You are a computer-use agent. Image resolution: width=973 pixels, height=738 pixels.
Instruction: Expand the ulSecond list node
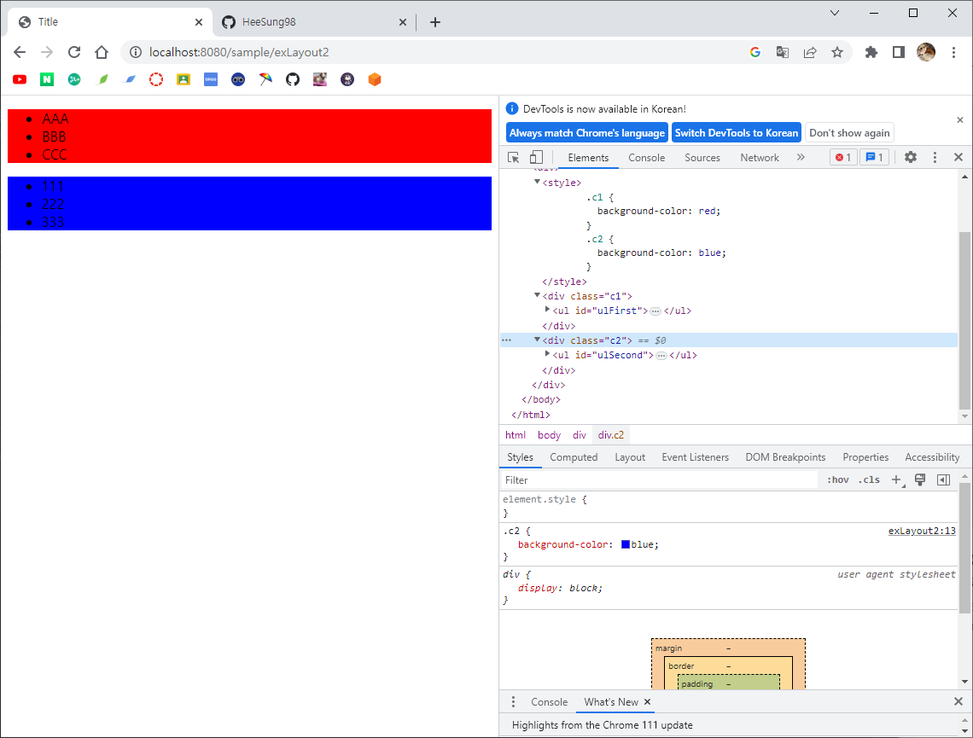(547, 354)
